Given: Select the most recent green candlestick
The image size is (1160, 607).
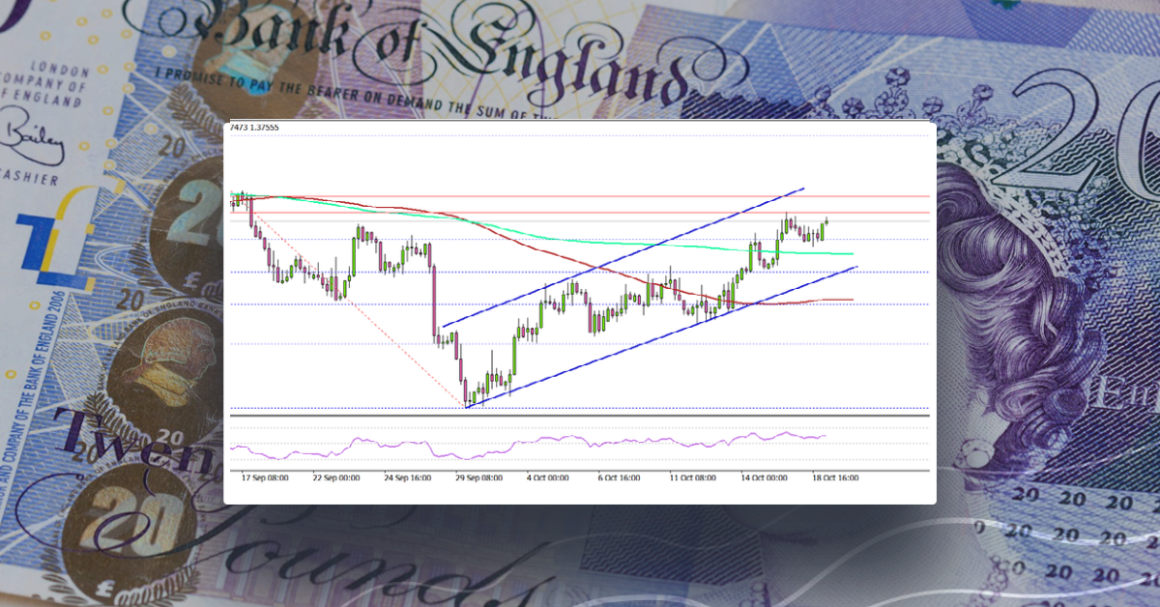Looking at the screenshot, I should pos(826,221).
